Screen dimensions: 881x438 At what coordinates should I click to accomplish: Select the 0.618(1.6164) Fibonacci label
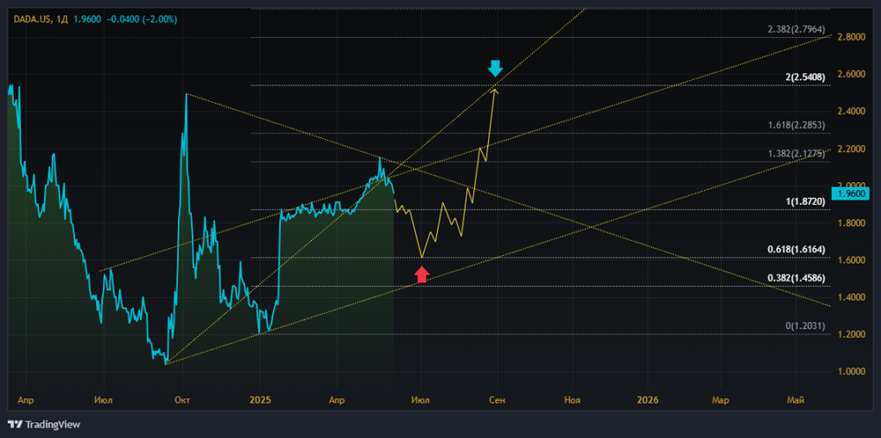(x=797, y=250)
